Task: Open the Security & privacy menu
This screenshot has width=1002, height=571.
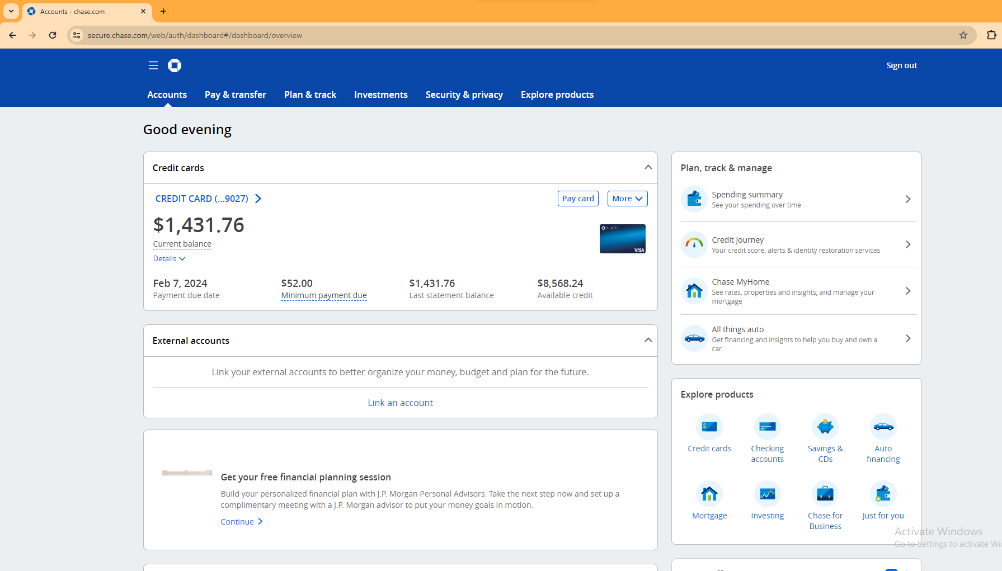Action: pyautogui.click(x=464, y=95)
